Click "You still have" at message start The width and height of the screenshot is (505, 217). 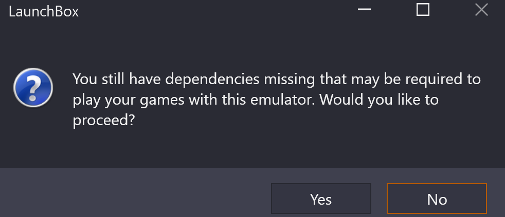pyautogui.click(x=117, y=80)
